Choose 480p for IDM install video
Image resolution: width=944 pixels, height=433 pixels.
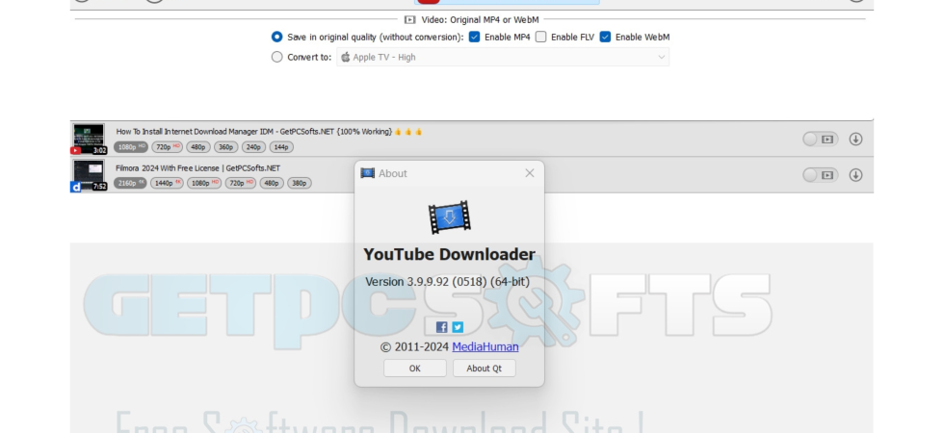[198, 146]
